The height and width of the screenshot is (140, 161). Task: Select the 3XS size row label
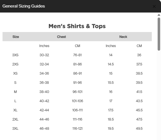[15, 55]
